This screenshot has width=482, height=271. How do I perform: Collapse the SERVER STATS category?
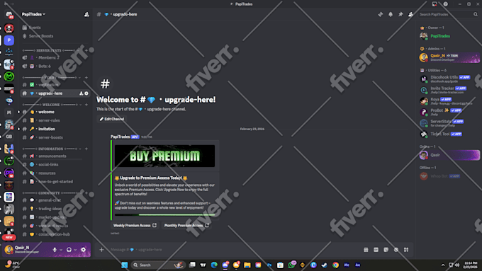click(49, 50)
